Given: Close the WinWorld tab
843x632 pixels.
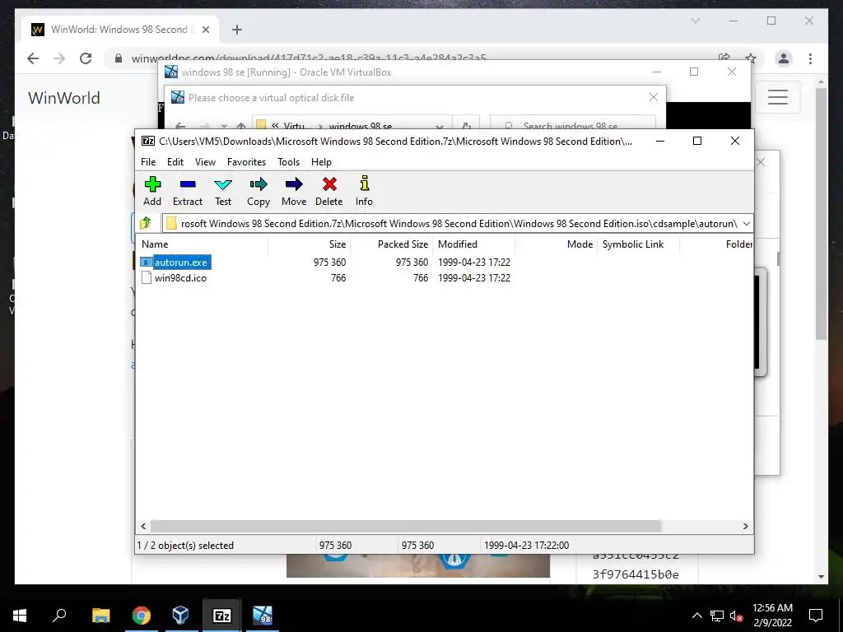Looking at the screenshot, I should pyautogui.click(x=205, y=30).
